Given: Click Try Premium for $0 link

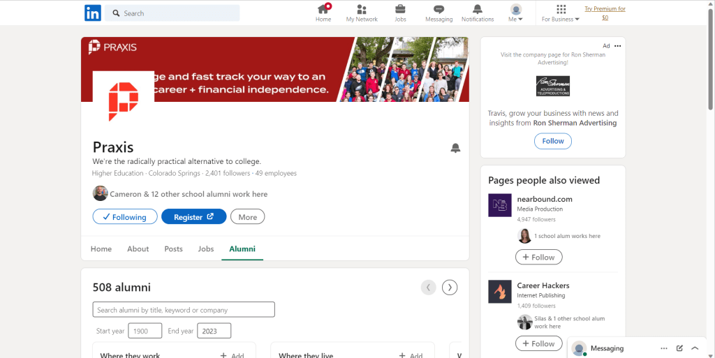Looking at the screenshot, I should click(x=605, y=13).
